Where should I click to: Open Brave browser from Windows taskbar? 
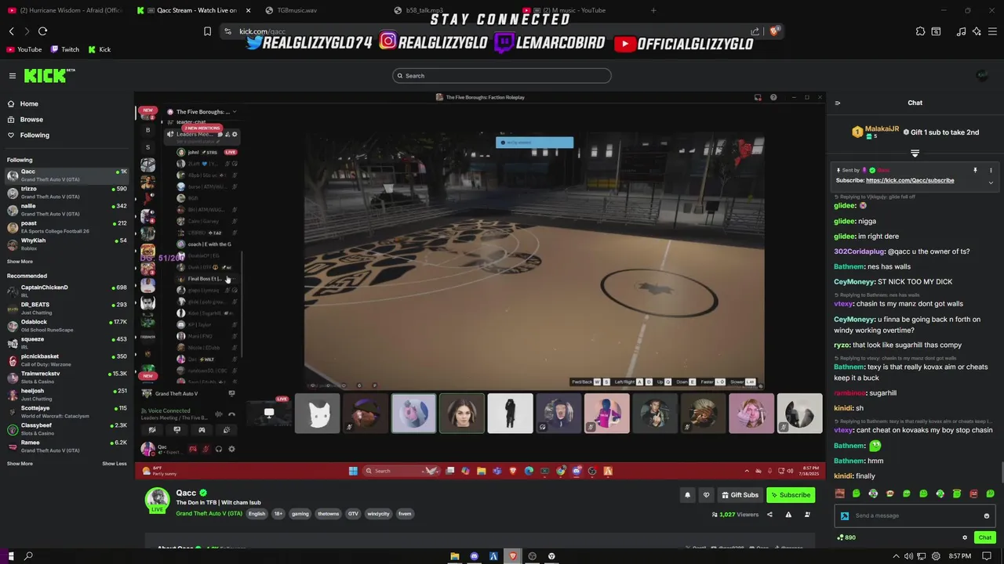513,556
